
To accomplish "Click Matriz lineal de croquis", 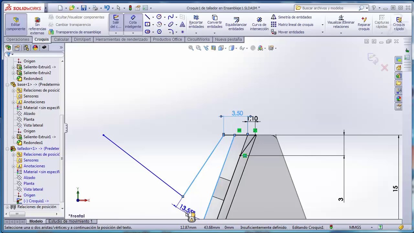I will coord(292,25).
